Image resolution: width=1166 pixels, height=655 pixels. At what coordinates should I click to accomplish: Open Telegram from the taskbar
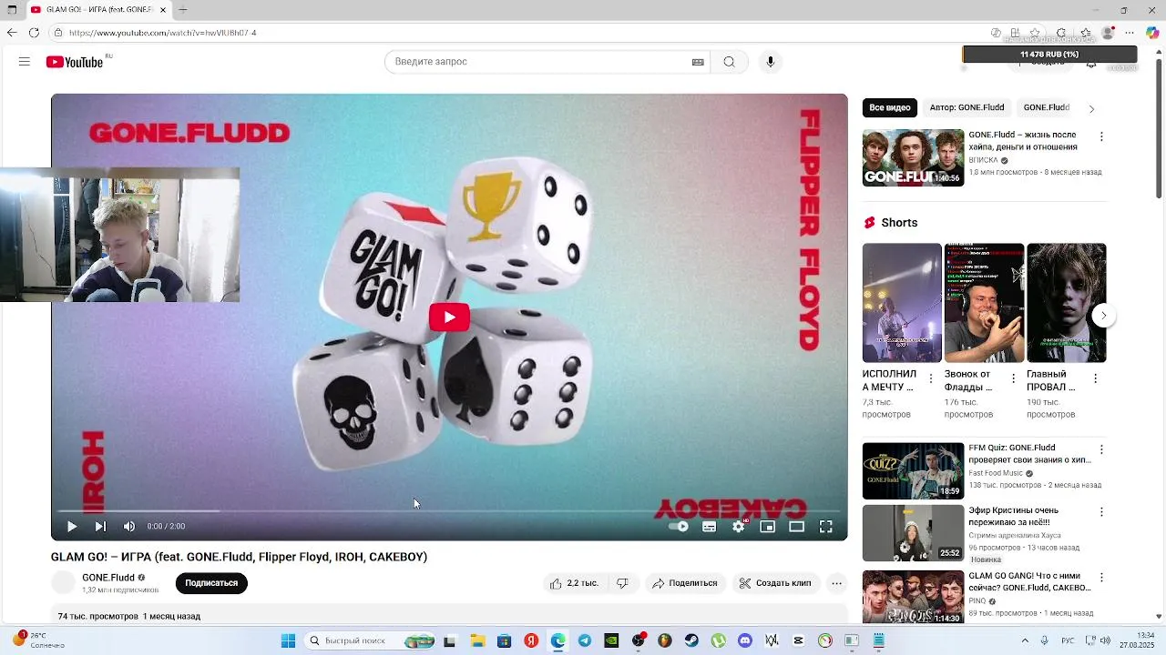point(584,640)
